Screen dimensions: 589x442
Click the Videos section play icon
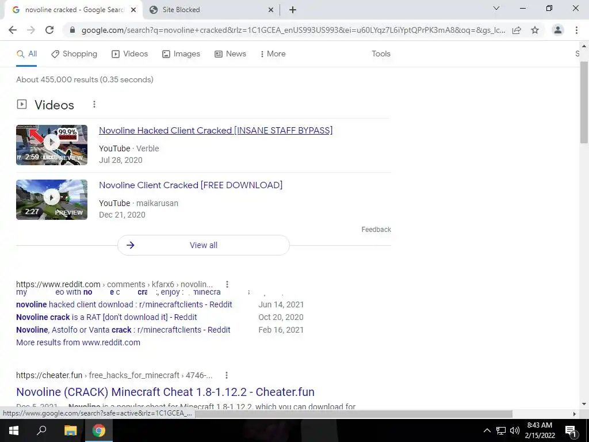coord(22,104)
